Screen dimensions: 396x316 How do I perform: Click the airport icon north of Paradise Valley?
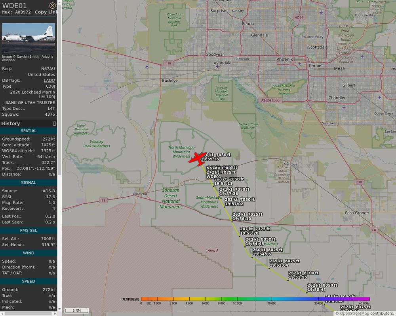coord(321,12)
